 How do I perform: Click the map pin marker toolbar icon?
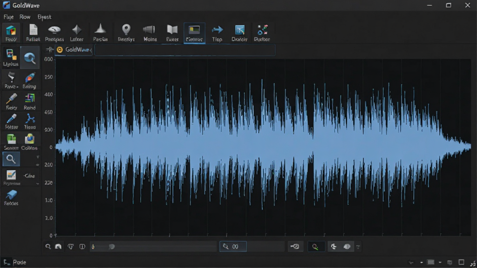pyautogui.click(x=126, y=29)
